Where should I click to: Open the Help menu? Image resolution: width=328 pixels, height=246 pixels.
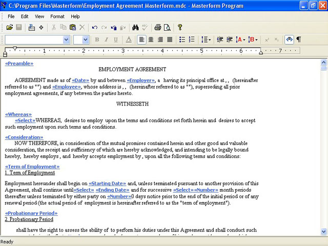pyautogui.click(x=75, y=16)
